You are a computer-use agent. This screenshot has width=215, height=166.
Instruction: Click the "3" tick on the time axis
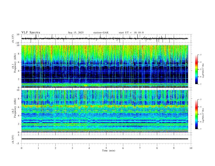click(x=72, y=148)
